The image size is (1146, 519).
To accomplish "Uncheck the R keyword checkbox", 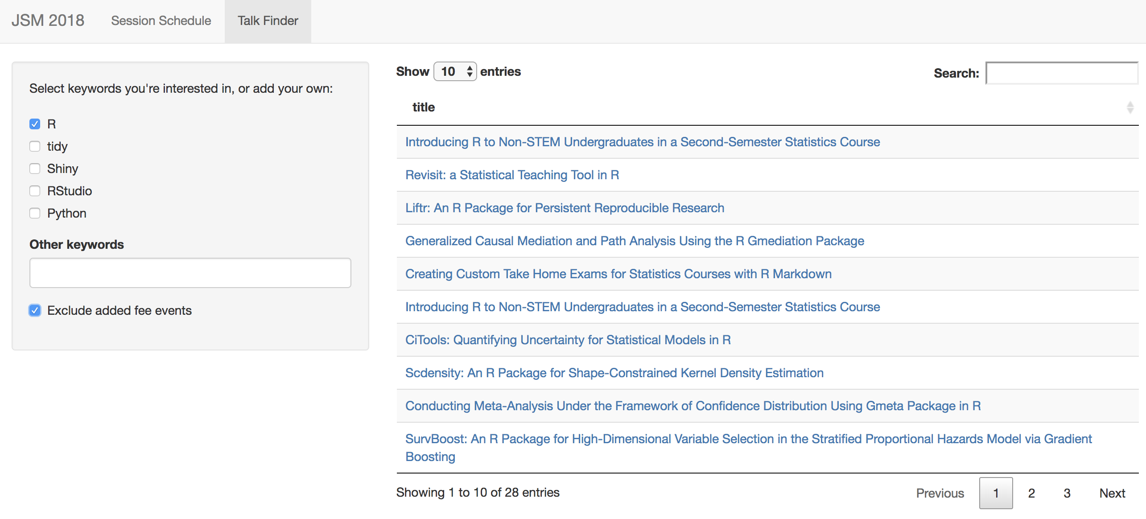I will click(35, 124).
